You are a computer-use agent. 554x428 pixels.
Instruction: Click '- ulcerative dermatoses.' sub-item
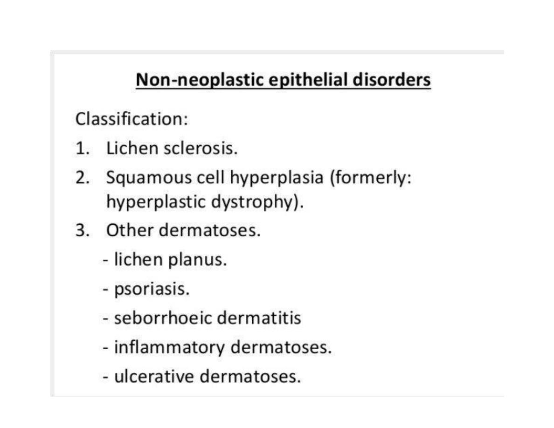(x=202, y=376)
